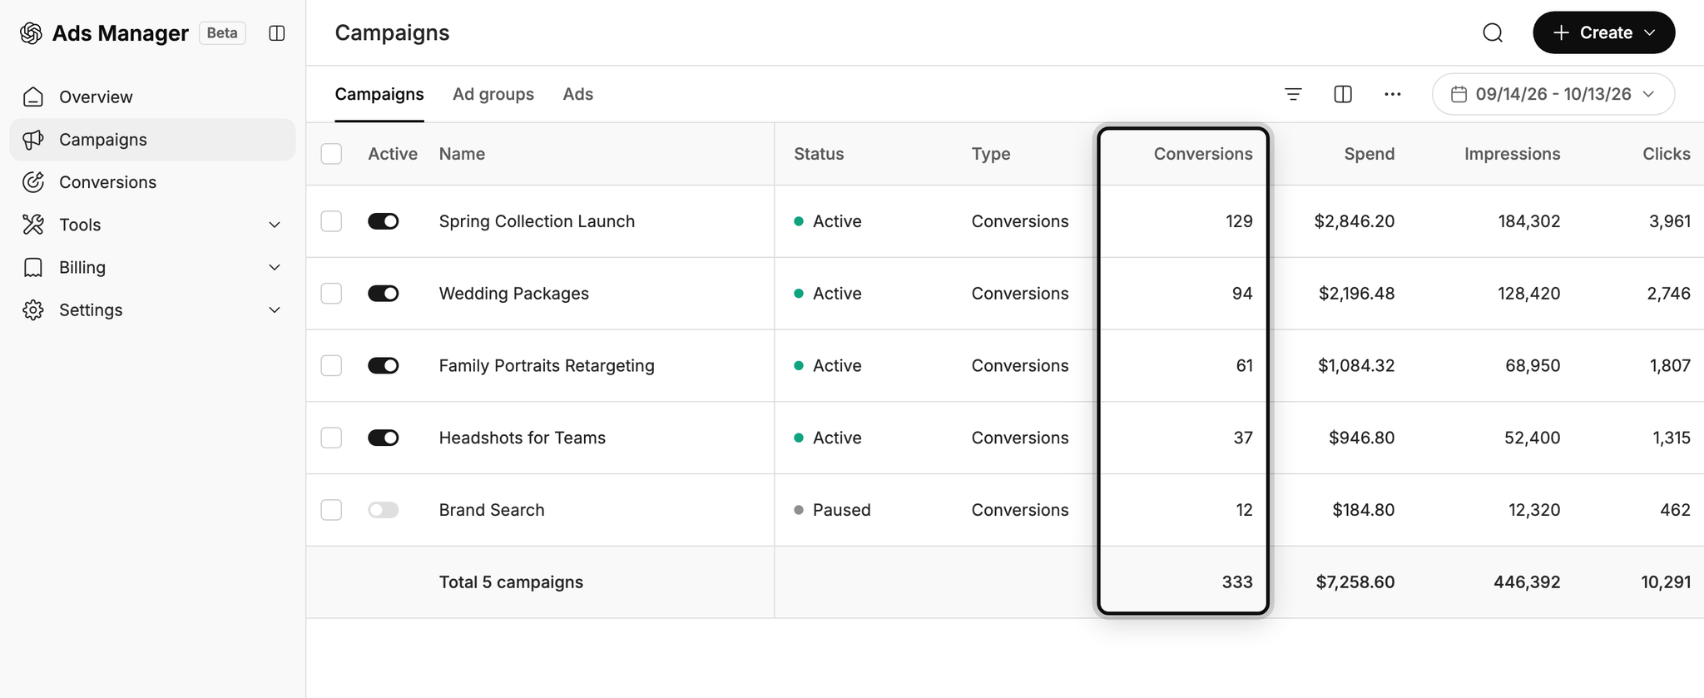Open the three-dot more options menu
1704x698 pixels.
click(x=1393, y=94)
